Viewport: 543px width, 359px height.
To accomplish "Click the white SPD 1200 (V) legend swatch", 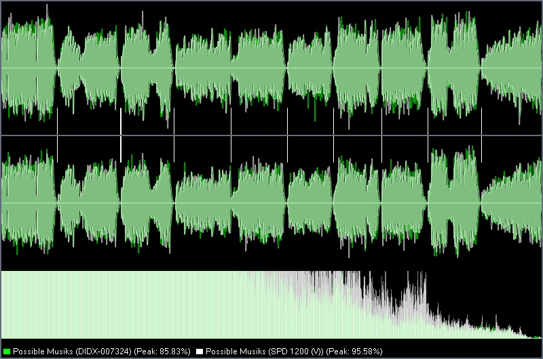I will tap(200, 352).
